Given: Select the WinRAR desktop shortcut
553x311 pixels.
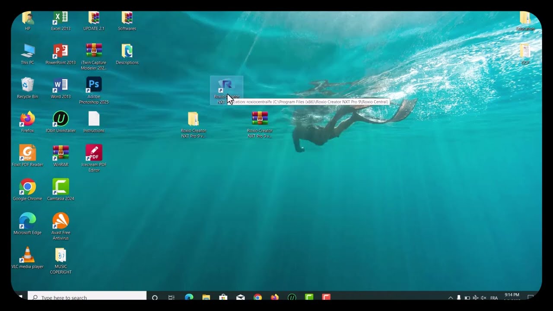Looking at the screenshot, I should pyautogui.click(x=60, y=155).
